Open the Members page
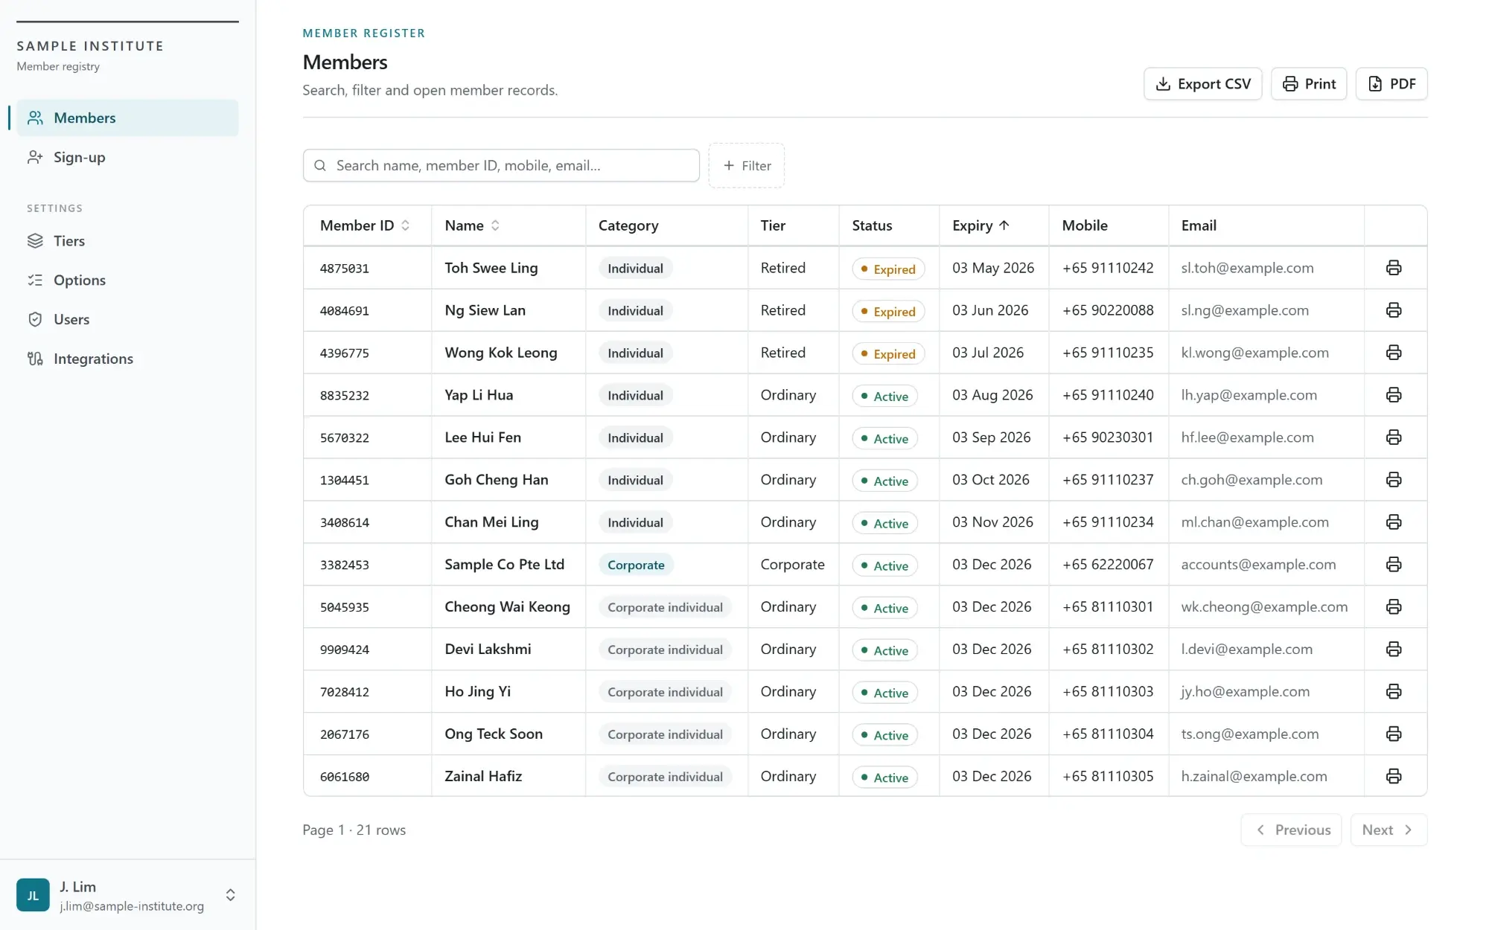This screenshot has height=930, width=1489. tap(127, 118)
